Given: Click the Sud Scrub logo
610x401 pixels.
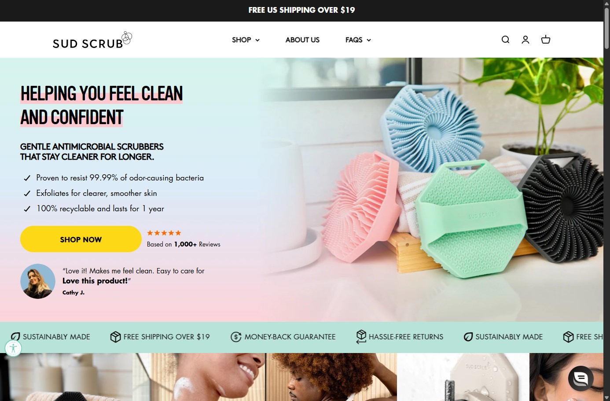Looking at the screenshot, I should tap(92, 40).
